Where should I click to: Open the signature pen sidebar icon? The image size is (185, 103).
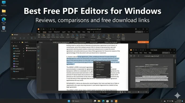(x=38, y=67)
